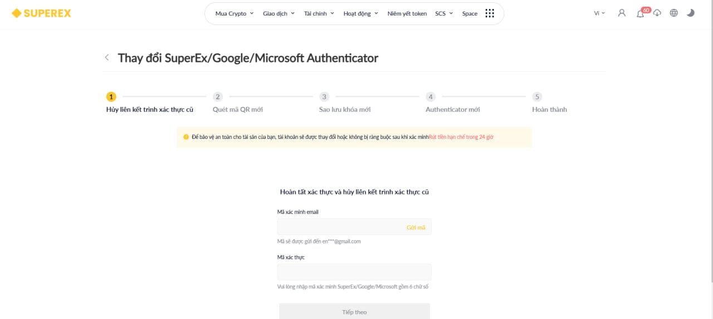Focus the Mã xác thực input field
713x319 pixels.
click(x=354, y=272)
